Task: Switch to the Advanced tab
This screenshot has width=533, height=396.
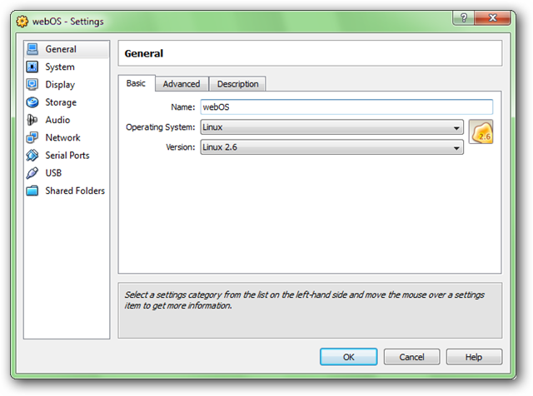Action: click(182, 84)
